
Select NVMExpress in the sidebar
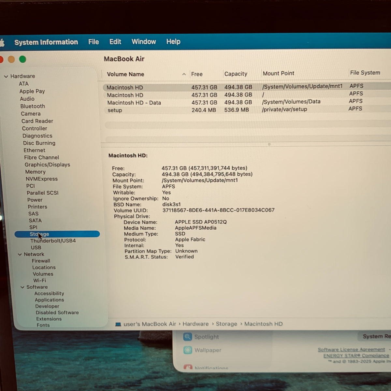click(42, 179)
